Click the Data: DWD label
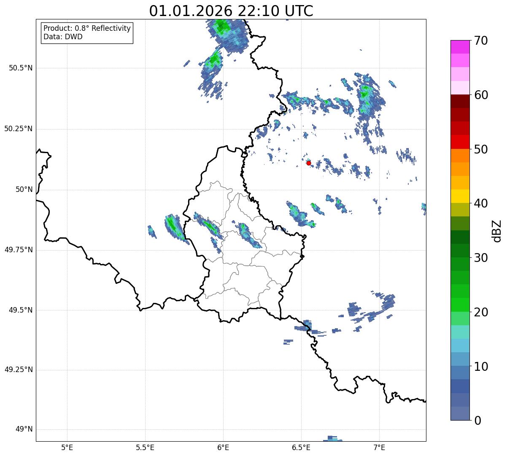This screenshot has height=456, width=507. [x=63, y=37]
